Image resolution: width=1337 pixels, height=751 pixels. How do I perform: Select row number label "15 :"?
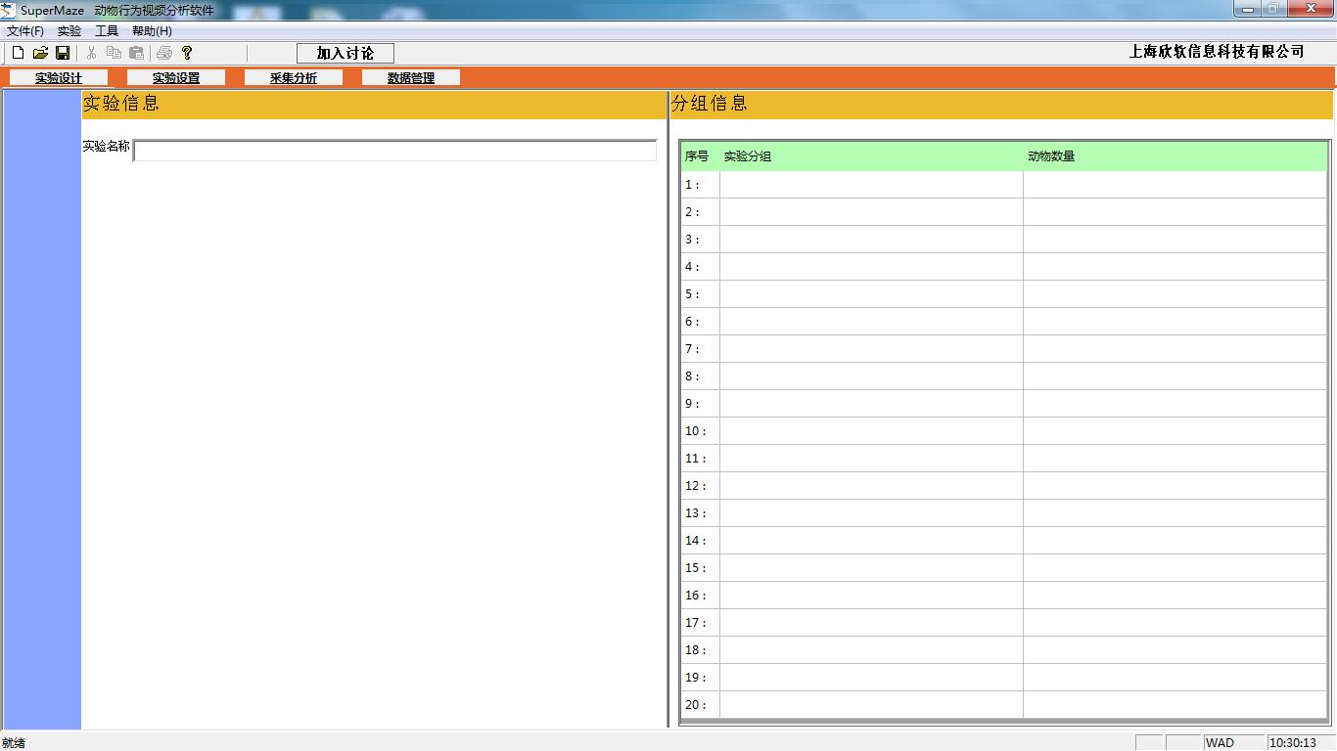696,568
